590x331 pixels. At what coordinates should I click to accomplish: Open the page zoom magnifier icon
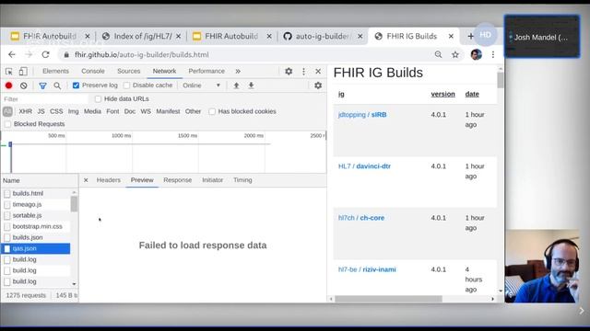pos(438,55)
